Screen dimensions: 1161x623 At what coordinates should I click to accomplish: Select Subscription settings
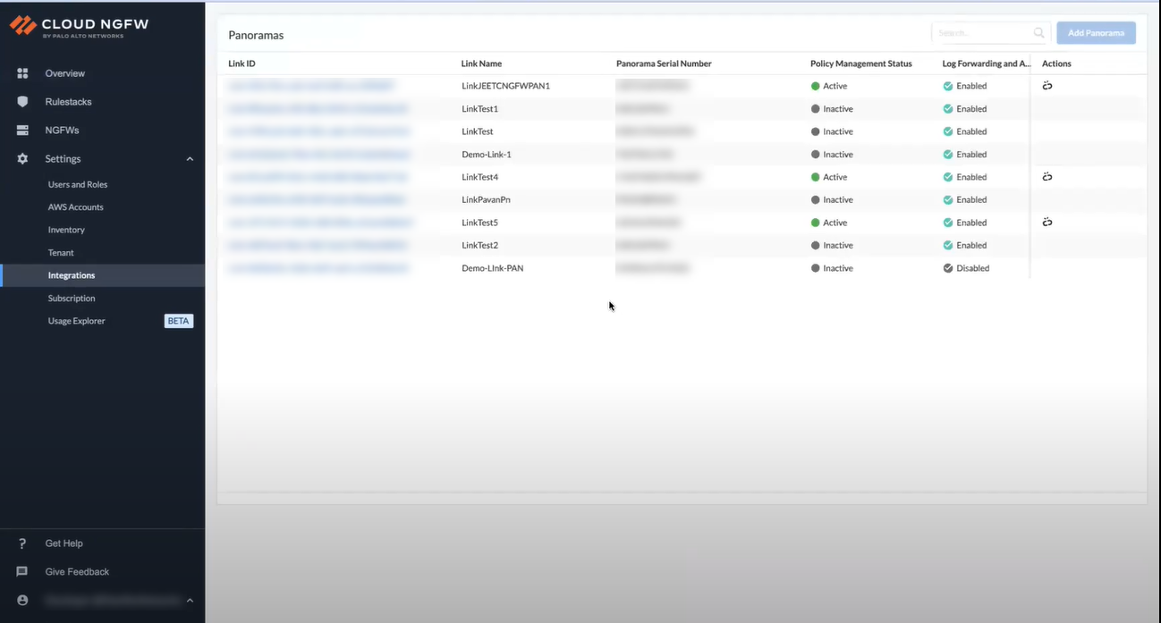[72, 299]
